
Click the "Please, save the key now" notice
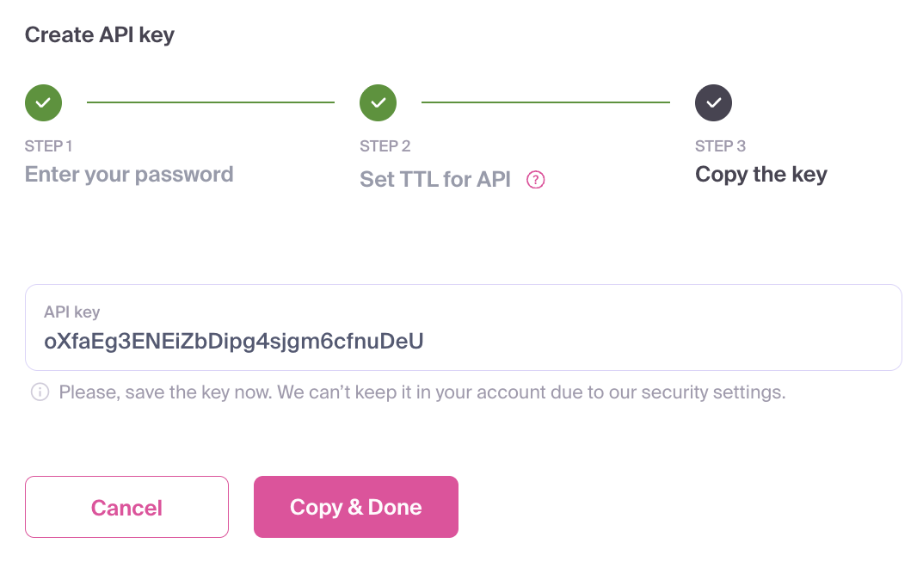coord(422,392)
